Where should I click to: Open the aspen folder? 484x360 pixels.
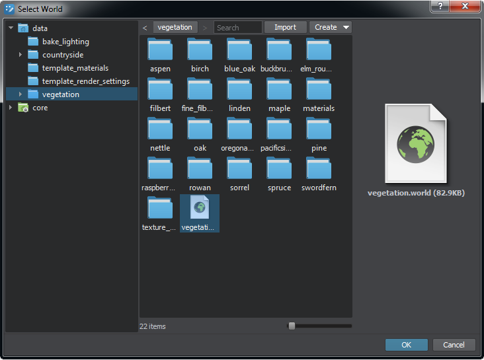tap(160, 50)
